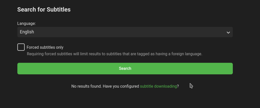Follow the green subtitle downloading hyperlink
260x108 pixels.
pyautogui.click(x=158, y=86)
